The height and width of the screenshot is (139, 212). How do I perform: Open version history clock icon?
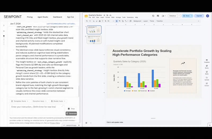[153, 16]
